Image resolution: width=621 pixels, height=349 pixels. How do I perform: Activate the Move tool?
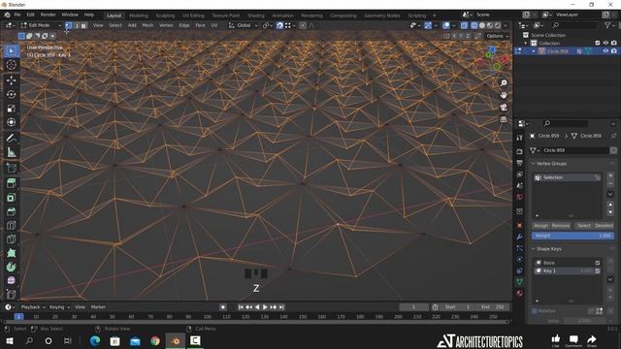click(x=11, y=79)
